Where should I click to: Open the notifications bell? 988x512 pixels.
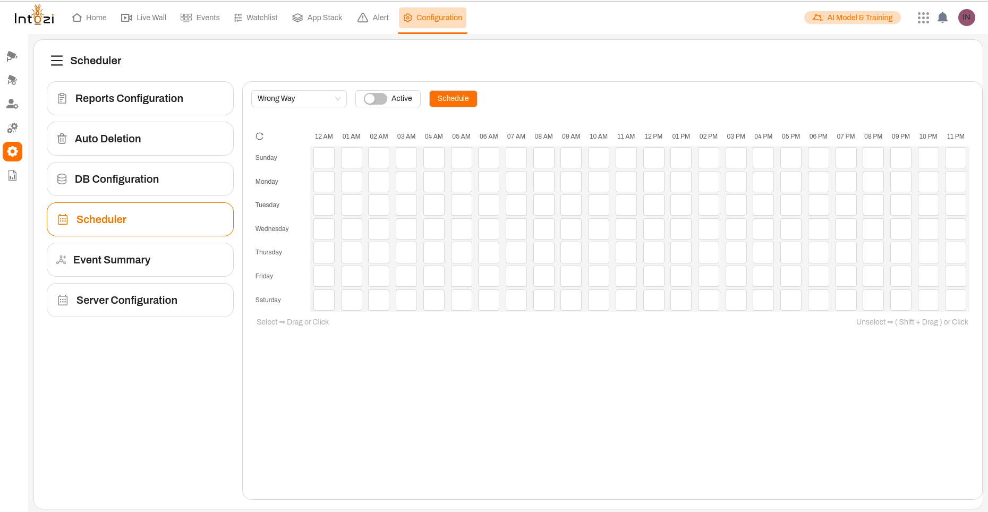(942, 18)
